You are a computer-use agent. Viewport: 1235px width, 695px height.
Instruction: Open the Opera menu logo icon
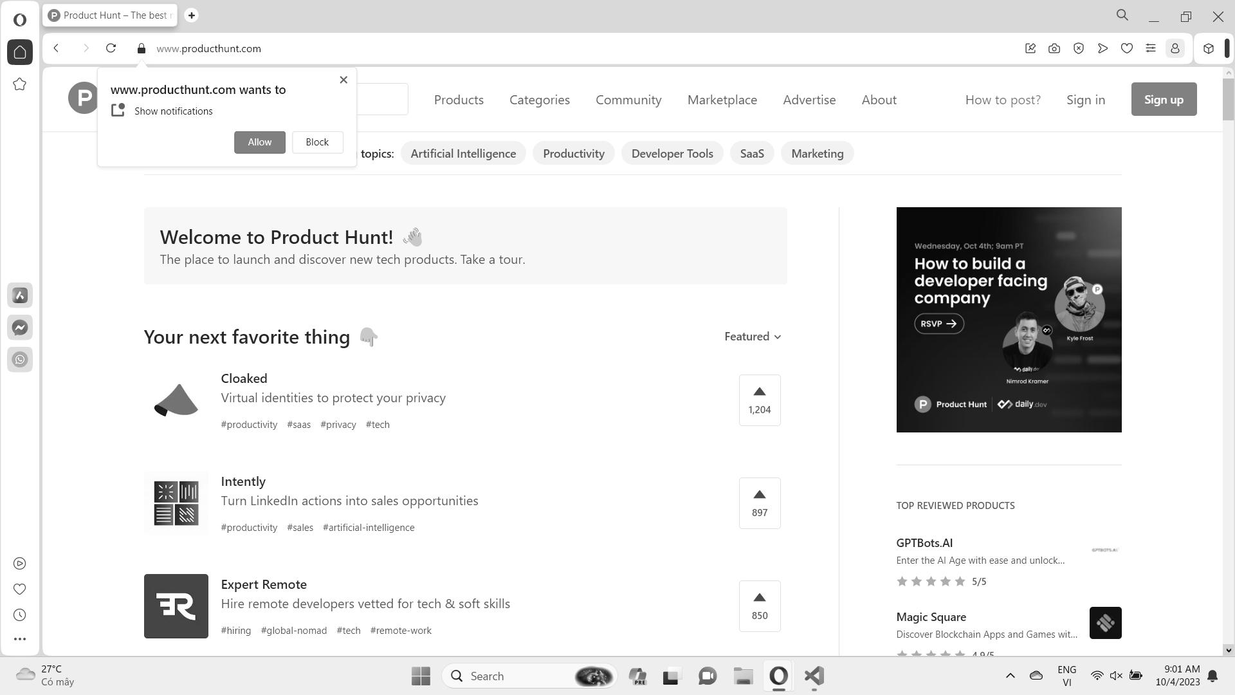point(20,20)
